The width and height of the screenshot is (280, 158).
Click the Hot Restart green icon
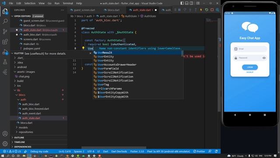click(206, 10)
